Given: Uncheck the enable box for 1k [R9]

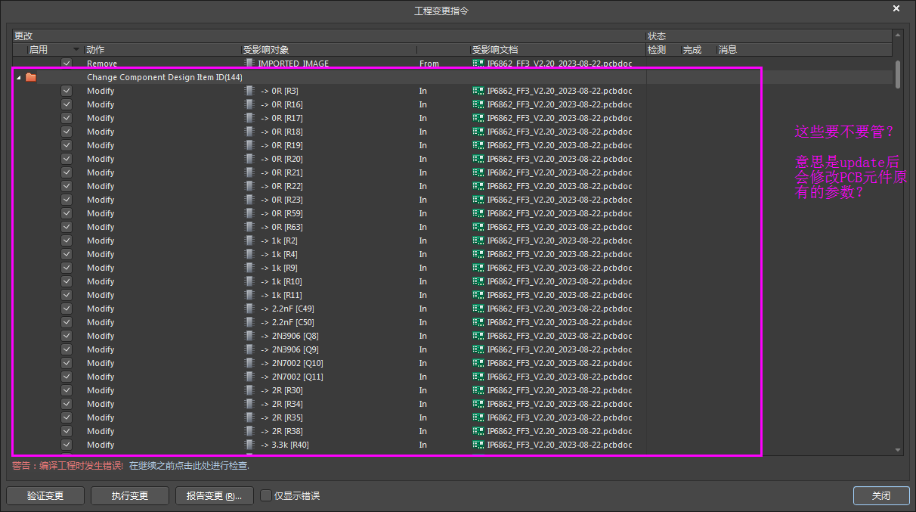Looking at the screenshot, I should click(67, 268).
